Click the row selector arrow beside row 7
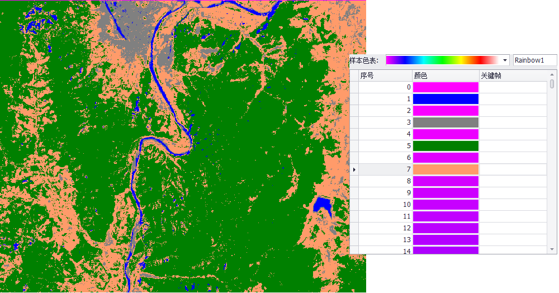559x293 pixels. pos(354,169)
